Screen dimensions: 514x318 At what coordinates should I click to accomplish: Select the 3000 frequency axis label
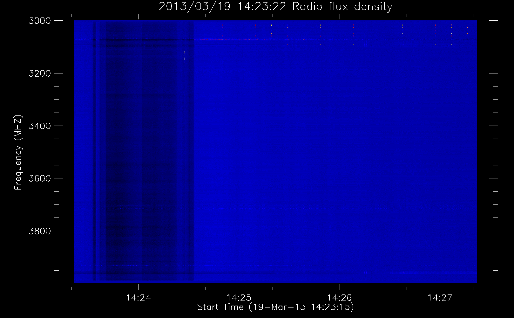coord(40,21)
